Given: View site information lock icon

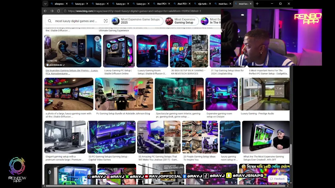Looking at the screenshot, I should pyautogui.click(x=65, y=11).
